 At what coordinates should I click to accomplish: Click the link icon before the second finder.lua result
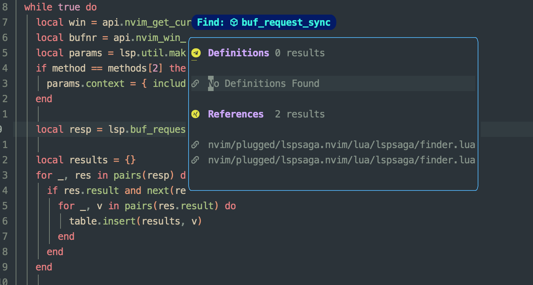coord(195,160)
